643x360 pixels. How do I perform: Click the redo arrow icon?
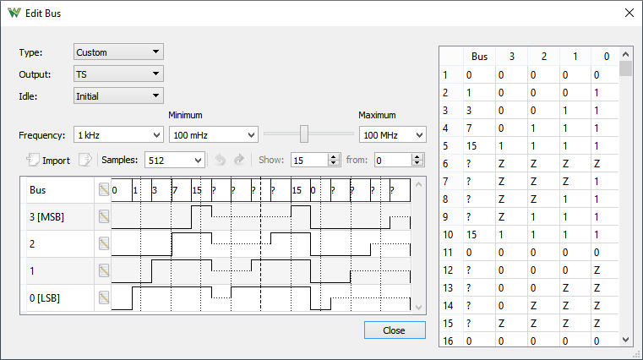click(238, 160)
